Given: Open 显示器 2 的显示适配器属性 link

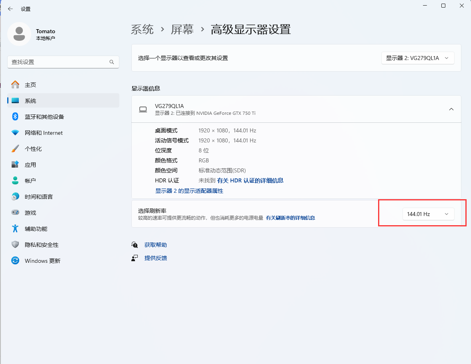Looking at the screenshot, I should pyautogui.click(x=189, y=191).
